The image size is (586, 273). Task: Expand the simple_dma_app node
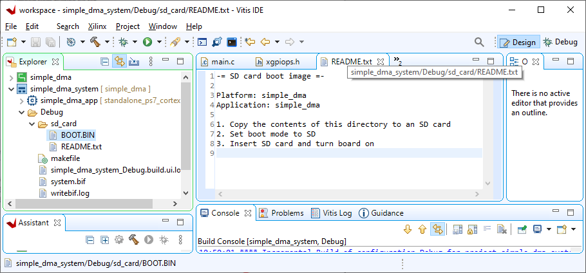tap(21, 101)
